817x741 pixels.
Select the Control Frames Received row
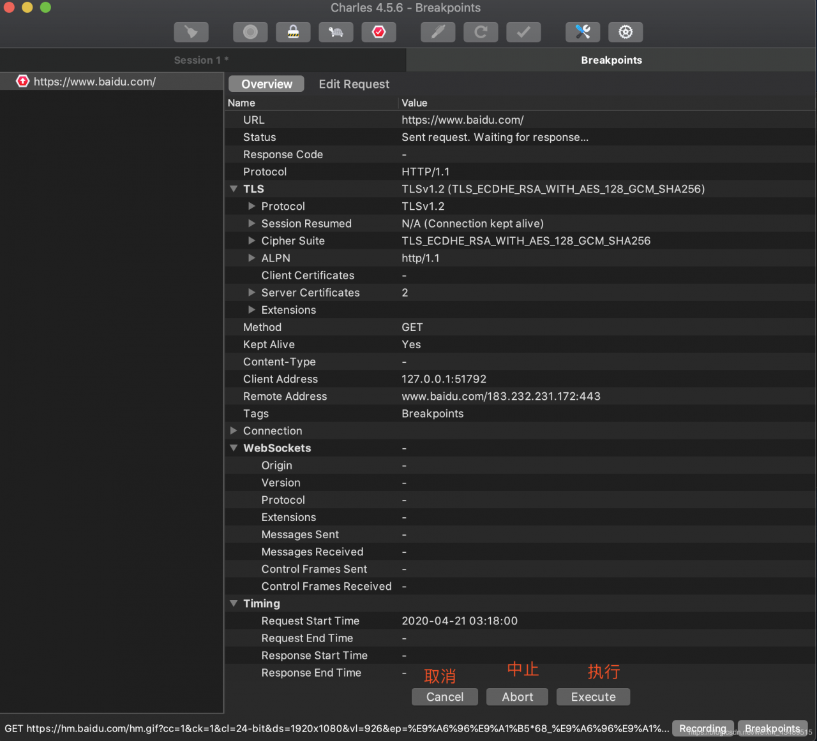520,586
